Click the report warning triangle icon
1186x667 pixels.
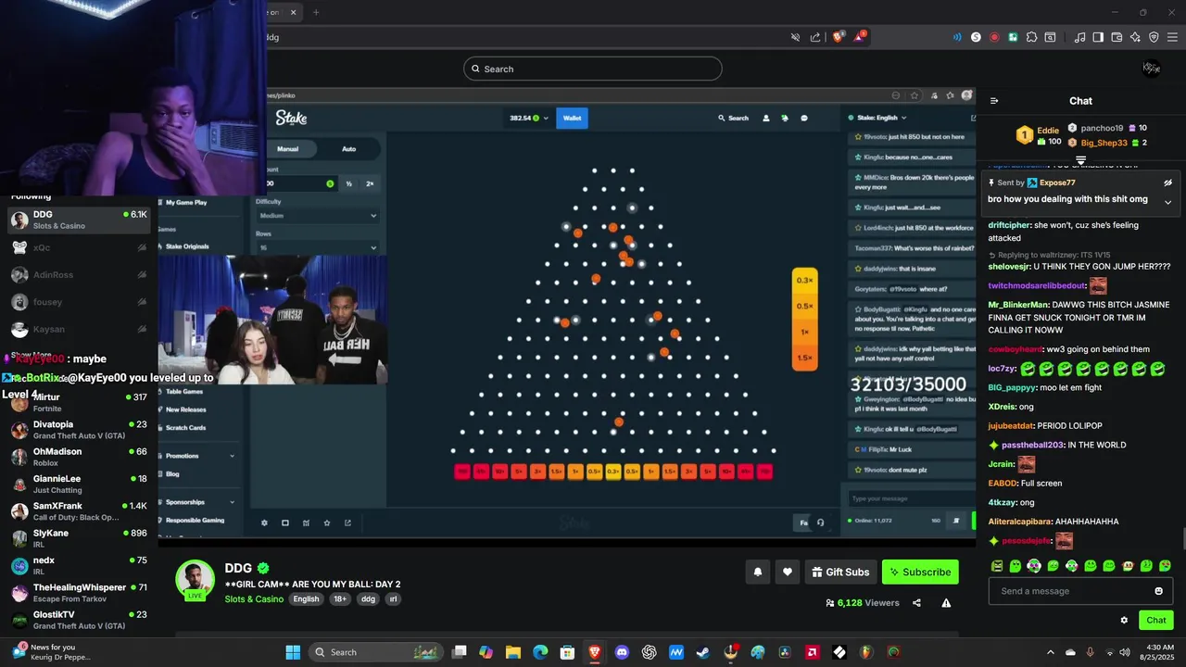946,603
